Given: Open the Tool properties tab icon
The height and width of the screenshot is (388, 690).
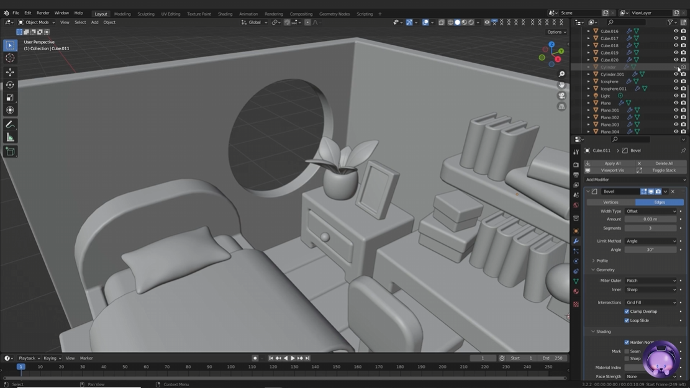Looking at the screenshot, I should coord(576,151).
